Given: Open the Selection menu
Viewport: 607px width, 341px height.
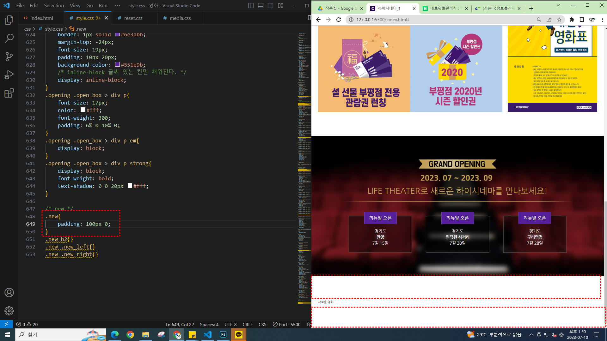Looking at the screenshot, I should [54, 6].
